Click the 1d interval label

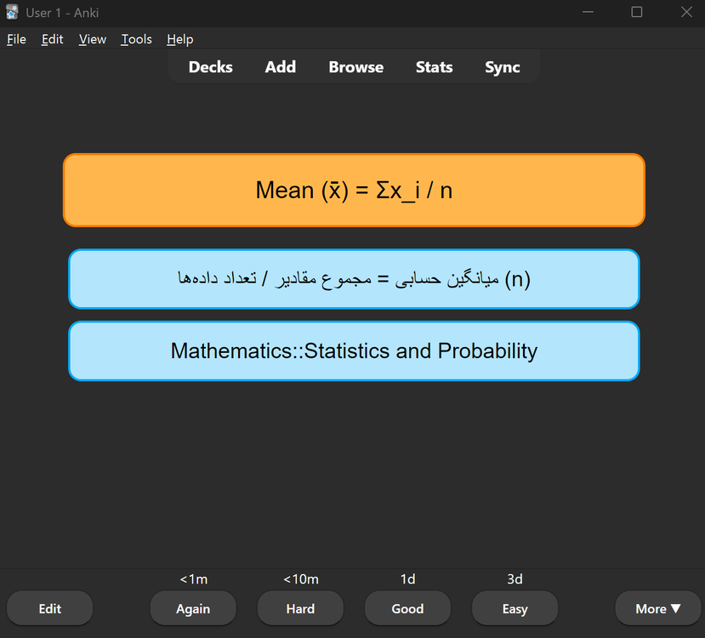coord(408,579)
